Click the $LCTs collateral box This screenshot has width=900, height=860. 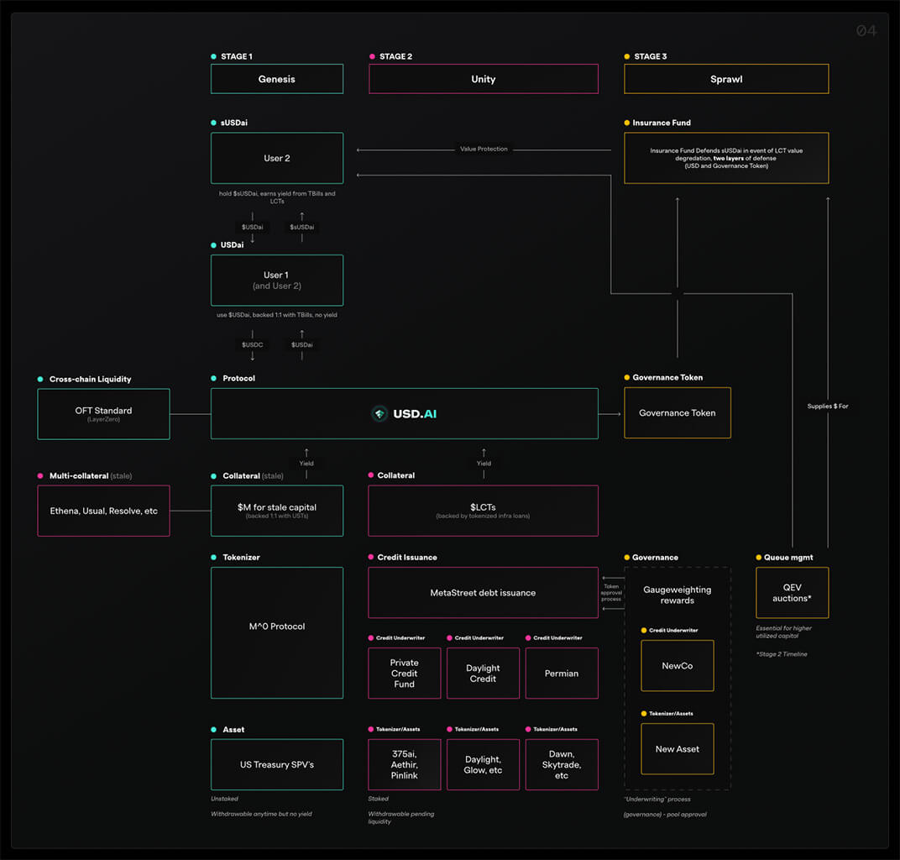point(484,511)
